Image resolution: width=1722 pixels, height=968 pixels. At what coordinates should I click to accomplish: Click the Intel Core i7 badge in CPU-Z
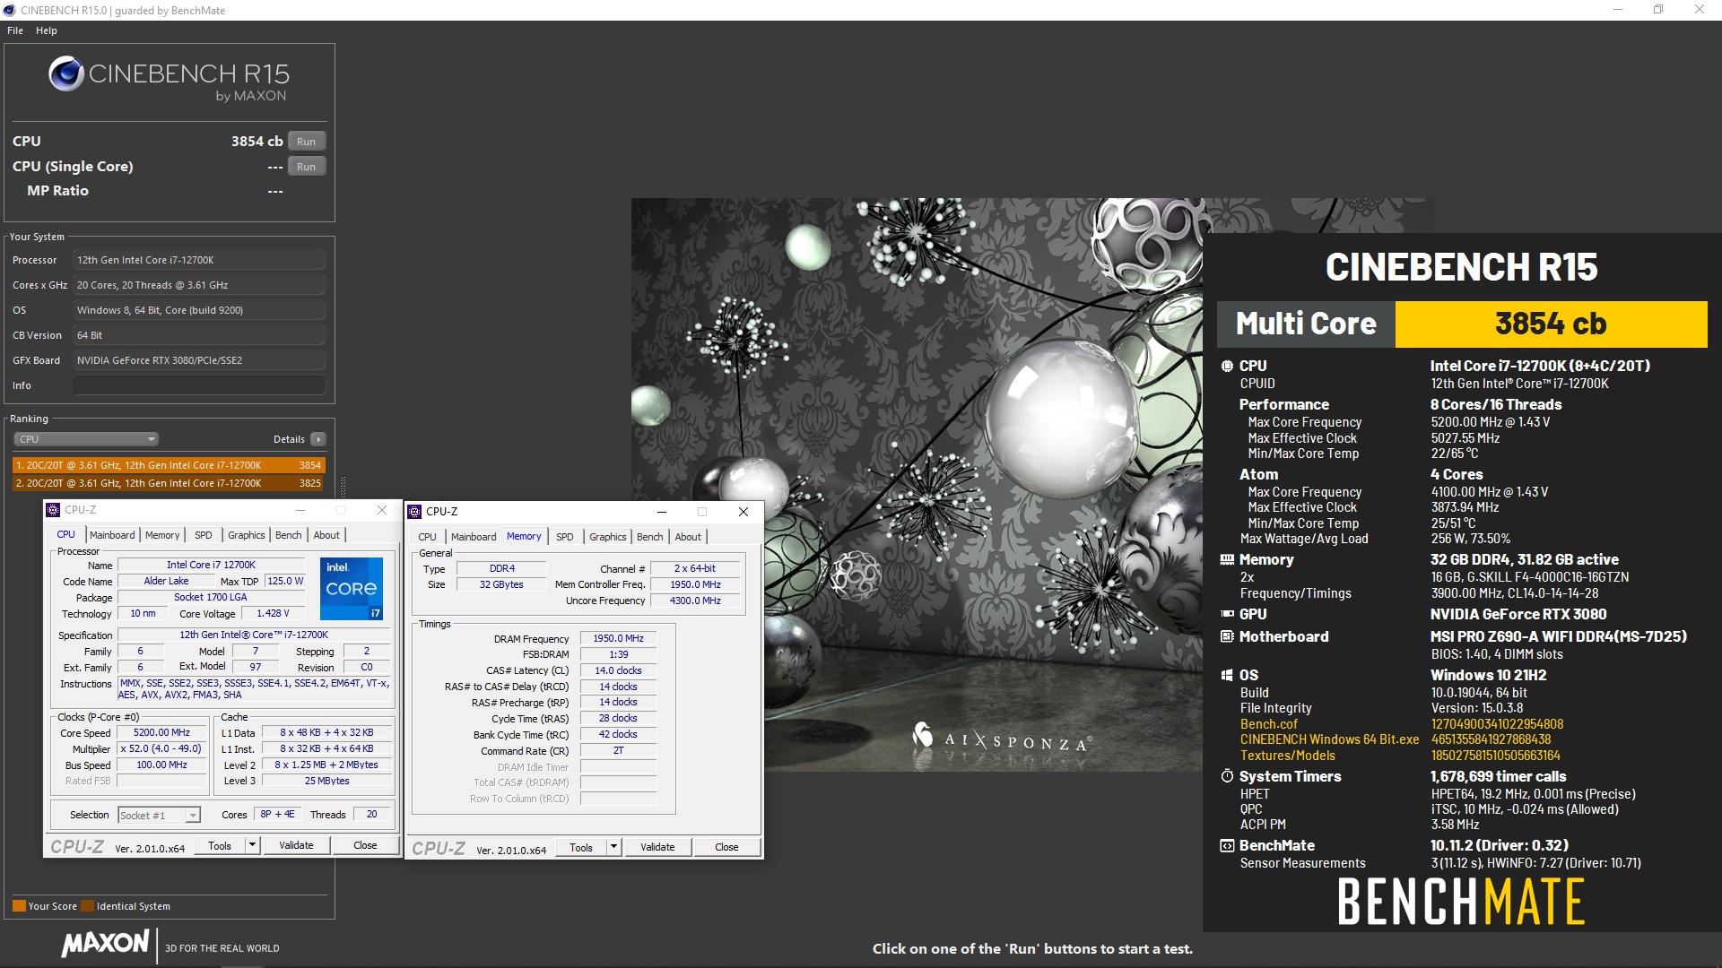352,588
